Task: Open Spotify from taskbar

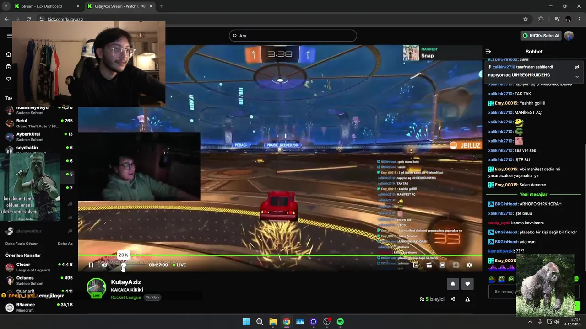Action: pos(340,322)
